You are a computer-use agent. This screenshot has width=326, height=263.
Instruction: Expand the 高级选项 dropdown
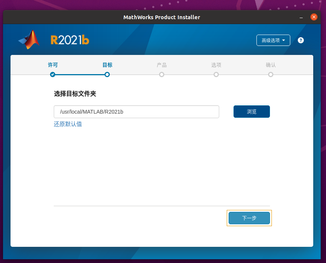(x=273, y=40)
